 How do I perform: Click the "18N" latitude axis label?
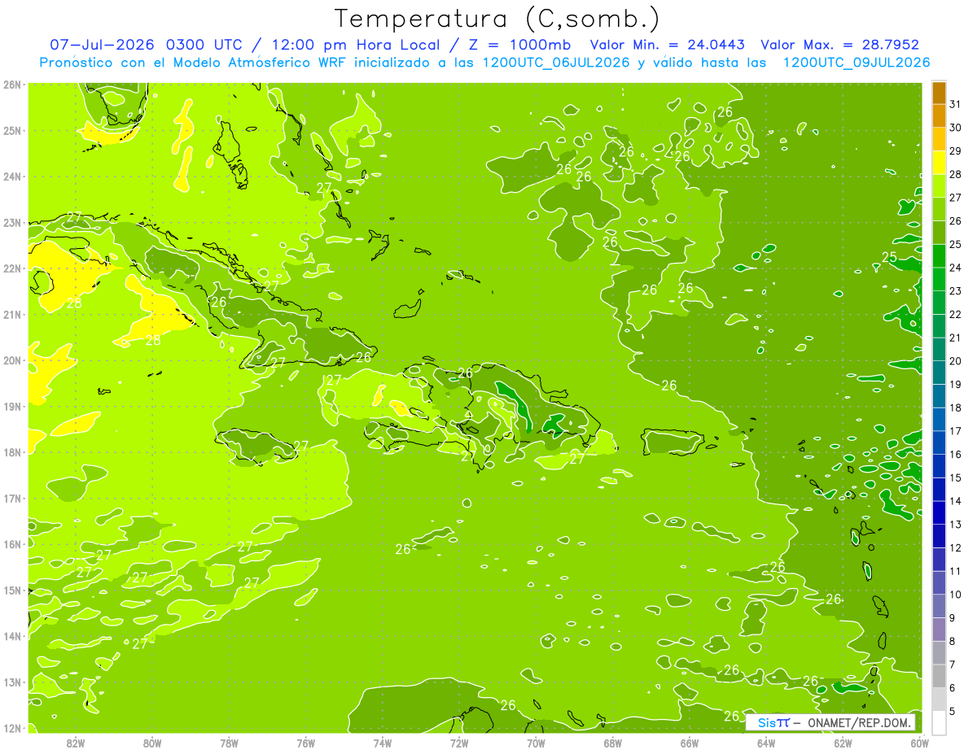(x=11, y=452)
